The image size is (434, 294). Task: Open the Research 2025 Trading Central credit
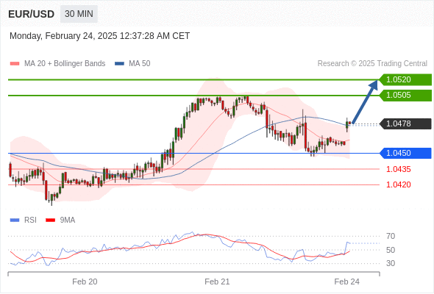372,64
